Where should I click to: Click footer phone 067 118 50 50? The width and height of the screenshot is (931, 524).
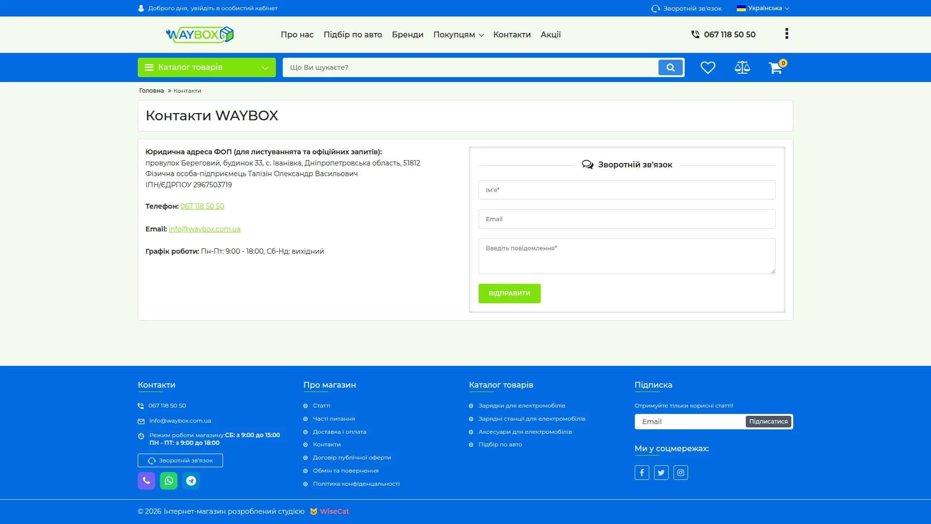click(167, 406)
